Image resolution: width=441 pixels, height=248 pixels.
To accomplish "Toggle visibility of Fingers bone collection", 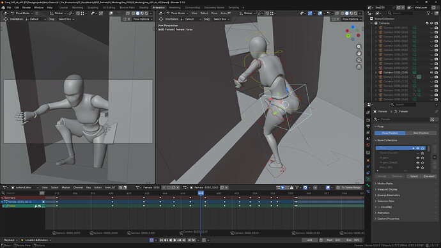I will [x=417, y=158].
